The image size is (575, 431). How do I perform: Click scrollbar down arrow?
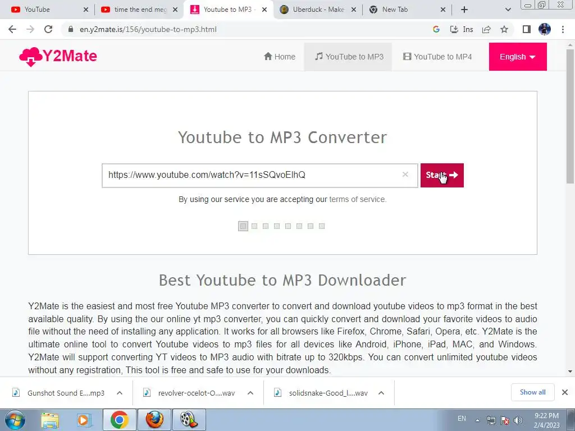coord(571,372)
